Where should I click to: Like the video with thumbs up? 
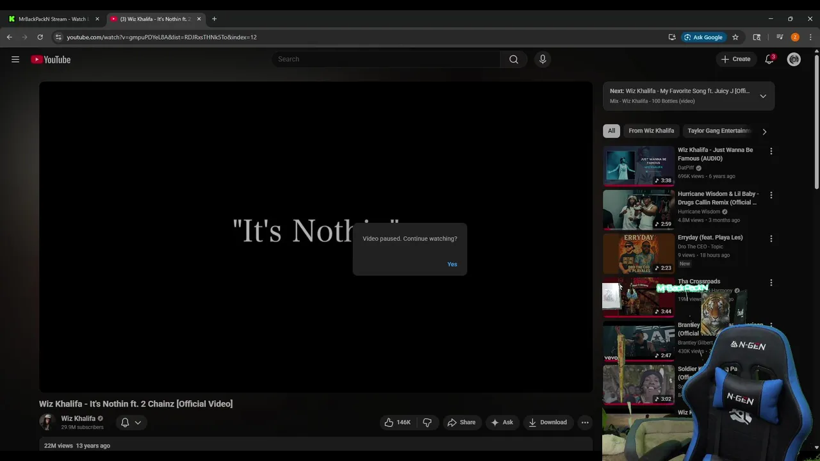397,423
